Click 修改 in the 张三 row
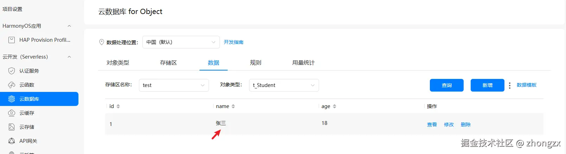The height and width of the screenshot is (154, 566). click(x=449, y=125)
